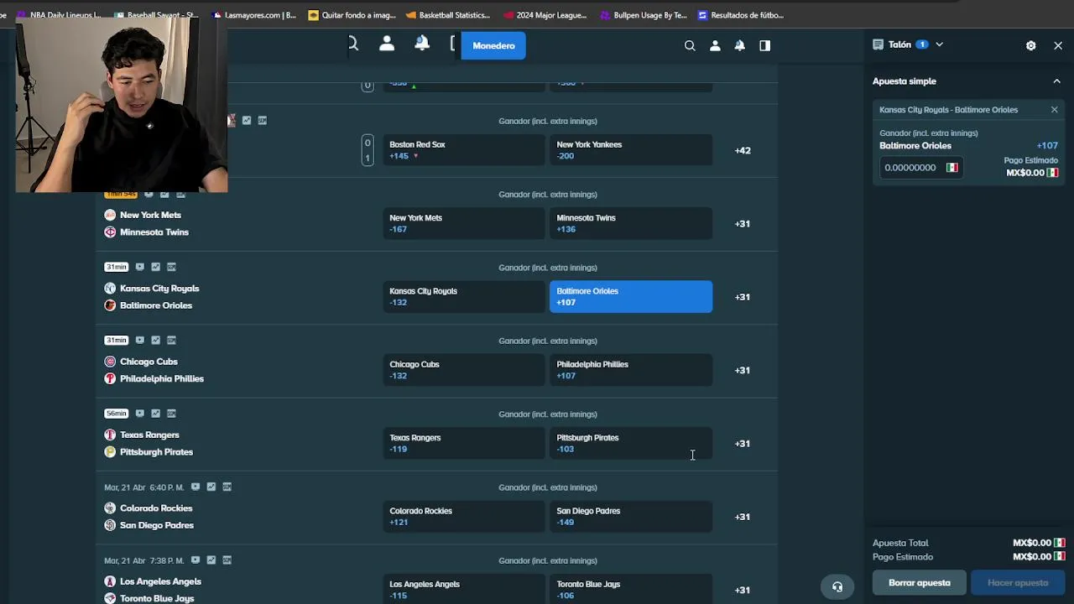Remove Kansas City Royals - Baltimore Orioles selection
This screenshot has height=604, width=1074.
(1055, 110)
